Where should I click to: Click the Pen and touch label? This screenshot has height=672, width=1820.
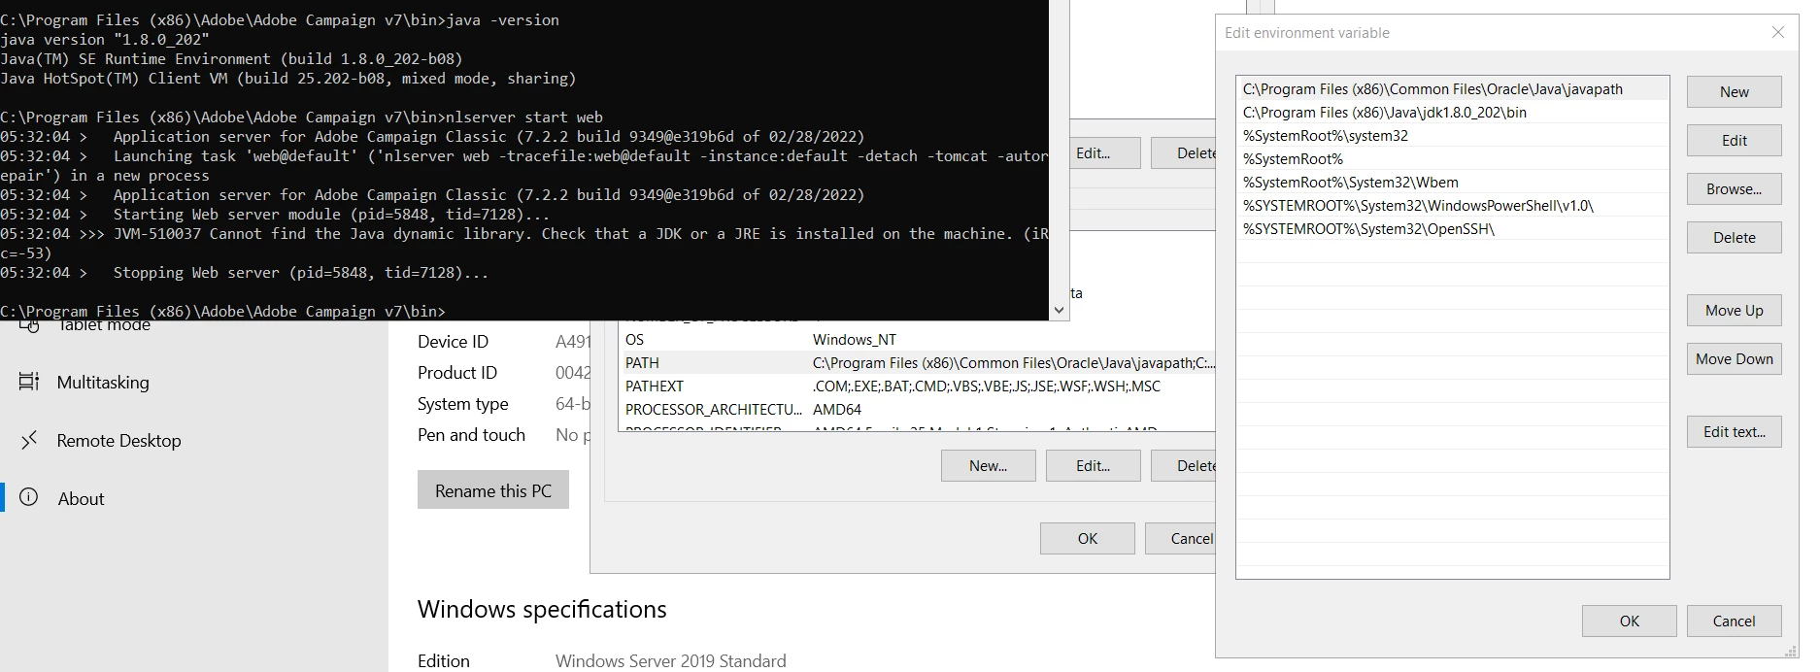pos(471,435)
